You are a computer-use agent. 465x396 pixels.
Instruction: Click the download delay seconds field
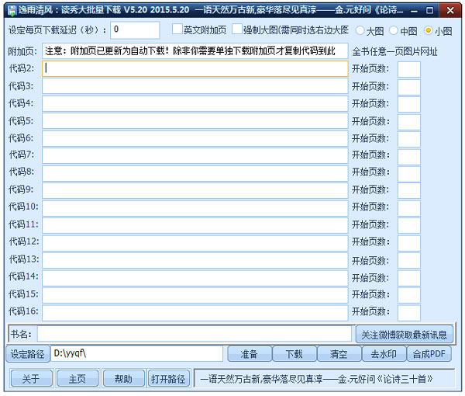coord(135,30)
